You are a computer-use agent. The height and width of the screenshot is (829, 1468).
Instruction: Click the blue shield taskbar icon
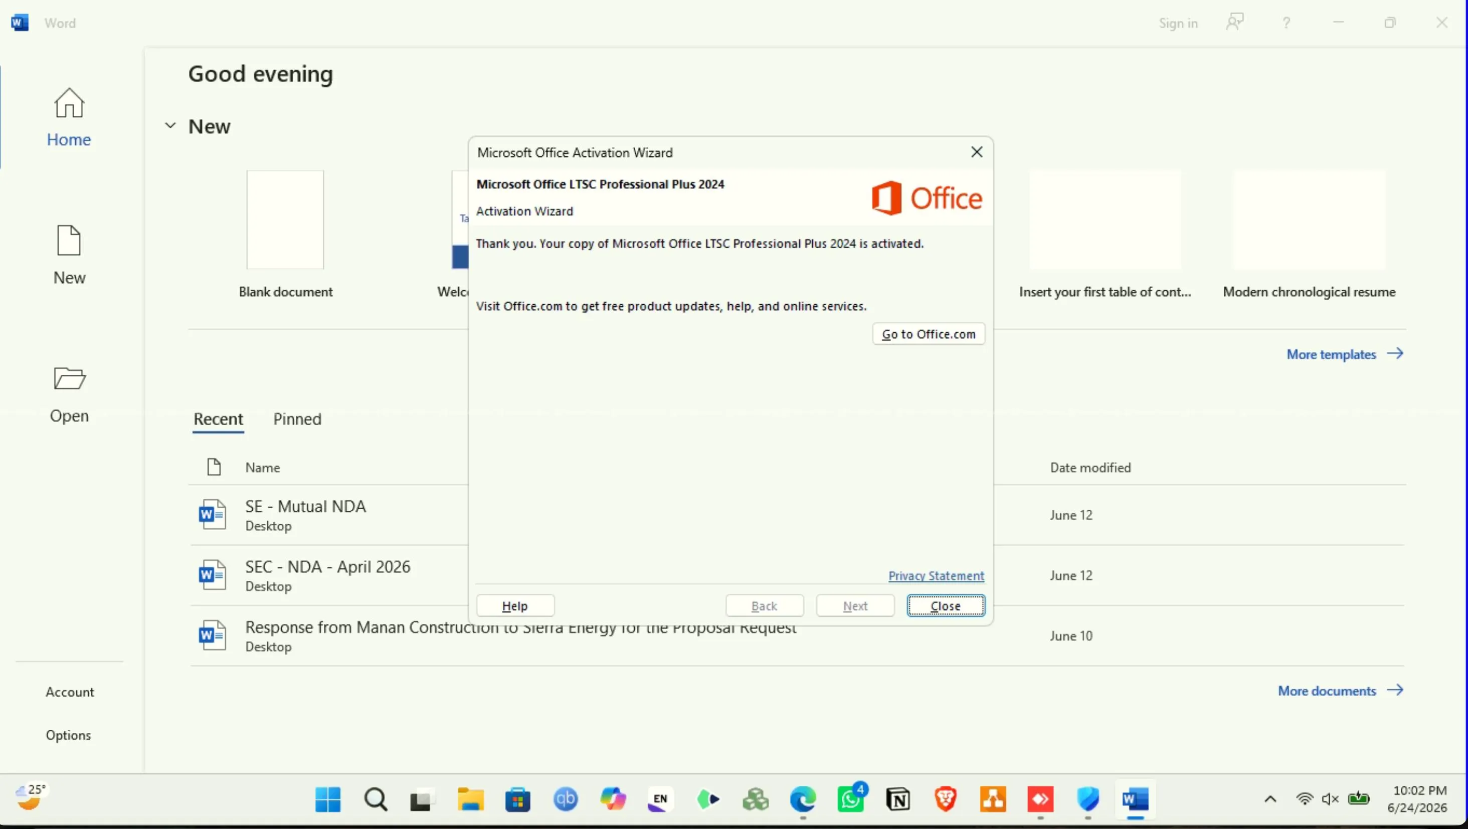pos(1088,800)
